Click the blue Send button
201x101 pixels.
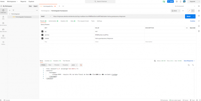[x=189, y=16]
